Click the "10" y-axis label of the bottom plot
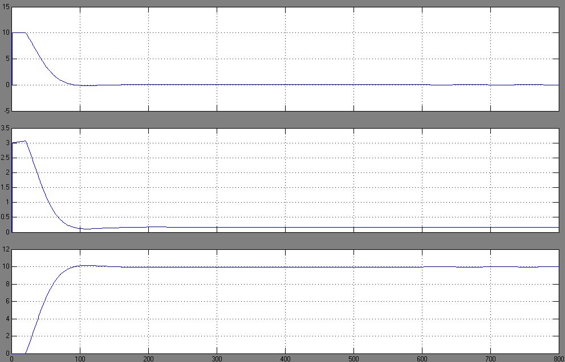The width and height of the screenshot is (565, 362). click(x=6, y=267)
